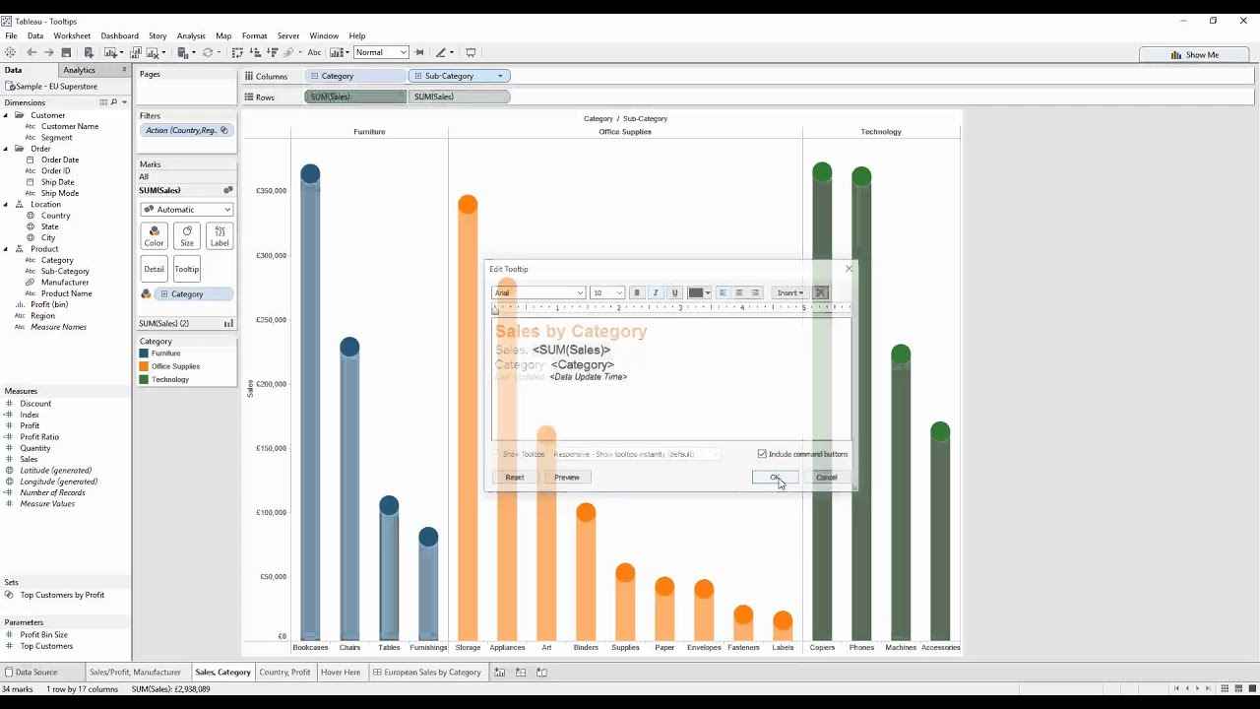Click the Show Me chart icon button

point(1194,55)
